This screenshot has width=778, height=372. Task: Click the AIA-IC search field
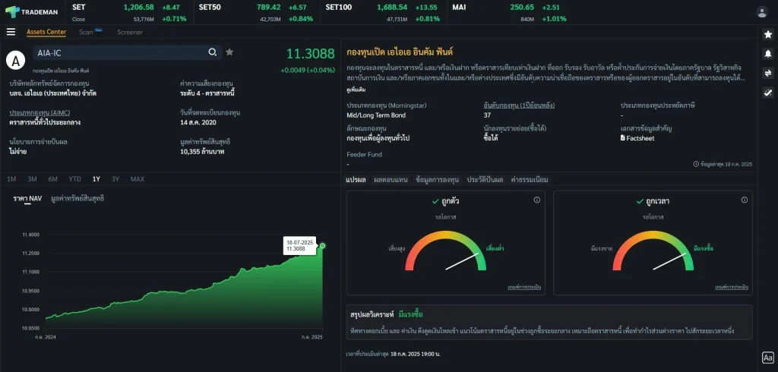128,52
